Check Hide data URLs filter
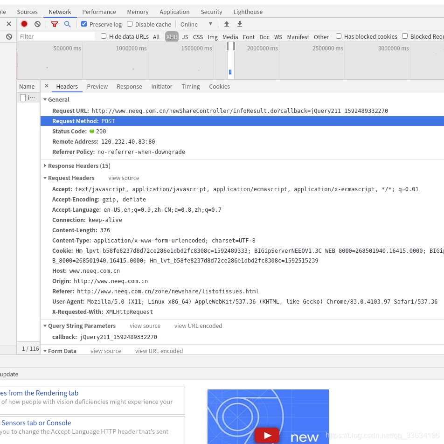Screen dimensions: 444x444 (103, 36)
